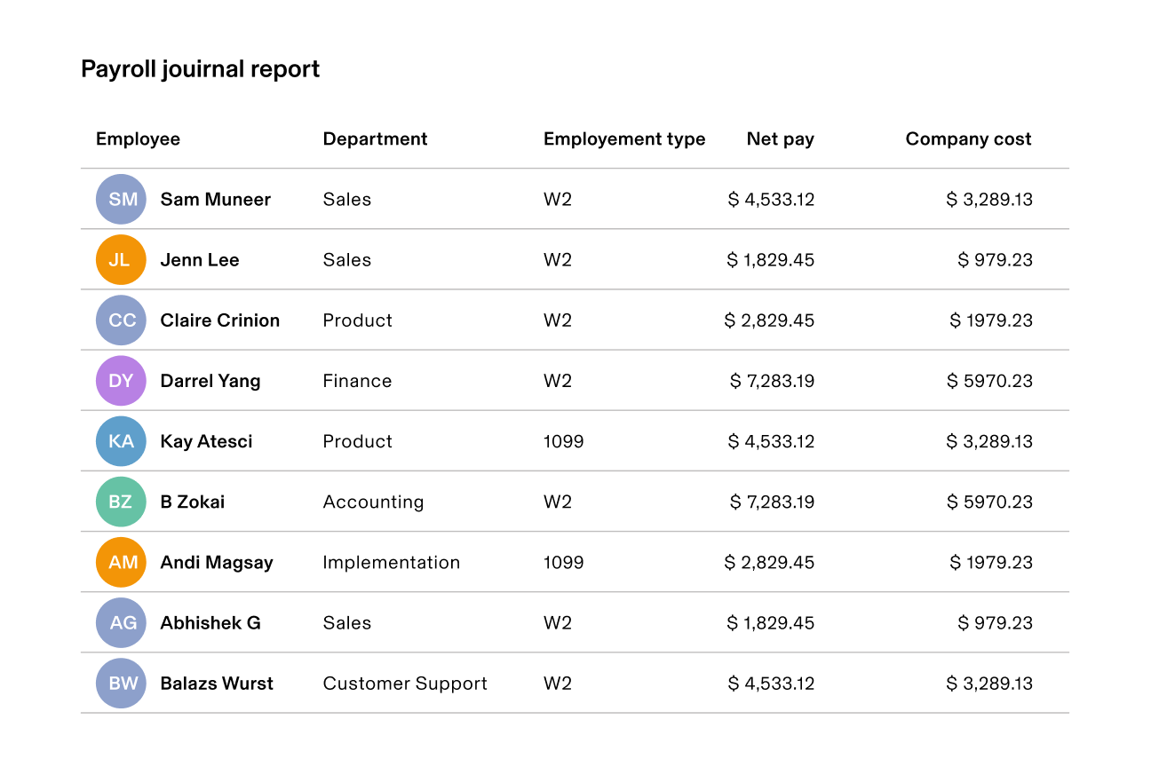Open employee Darrel Yang
Viewport: 1151px width, 767px height.
pyautogui.click(x=210, y=381)
